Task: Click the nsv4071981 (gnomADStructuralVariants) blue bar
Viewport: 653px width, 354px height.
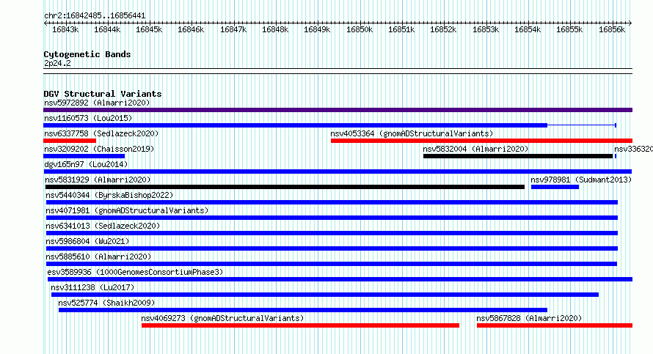Action: (332, 218)
